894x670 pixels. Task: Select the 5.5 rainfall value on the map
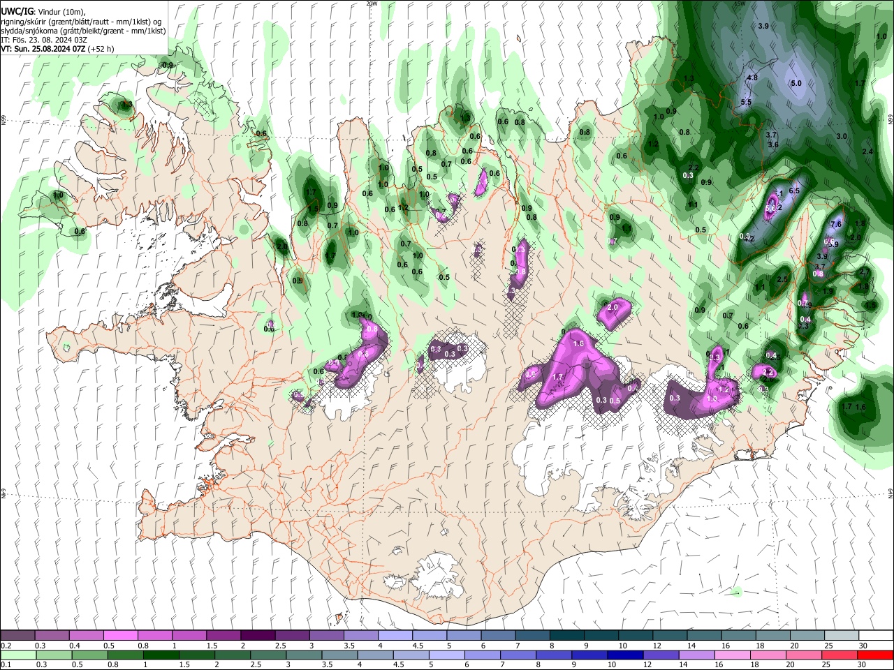[746, 103]
